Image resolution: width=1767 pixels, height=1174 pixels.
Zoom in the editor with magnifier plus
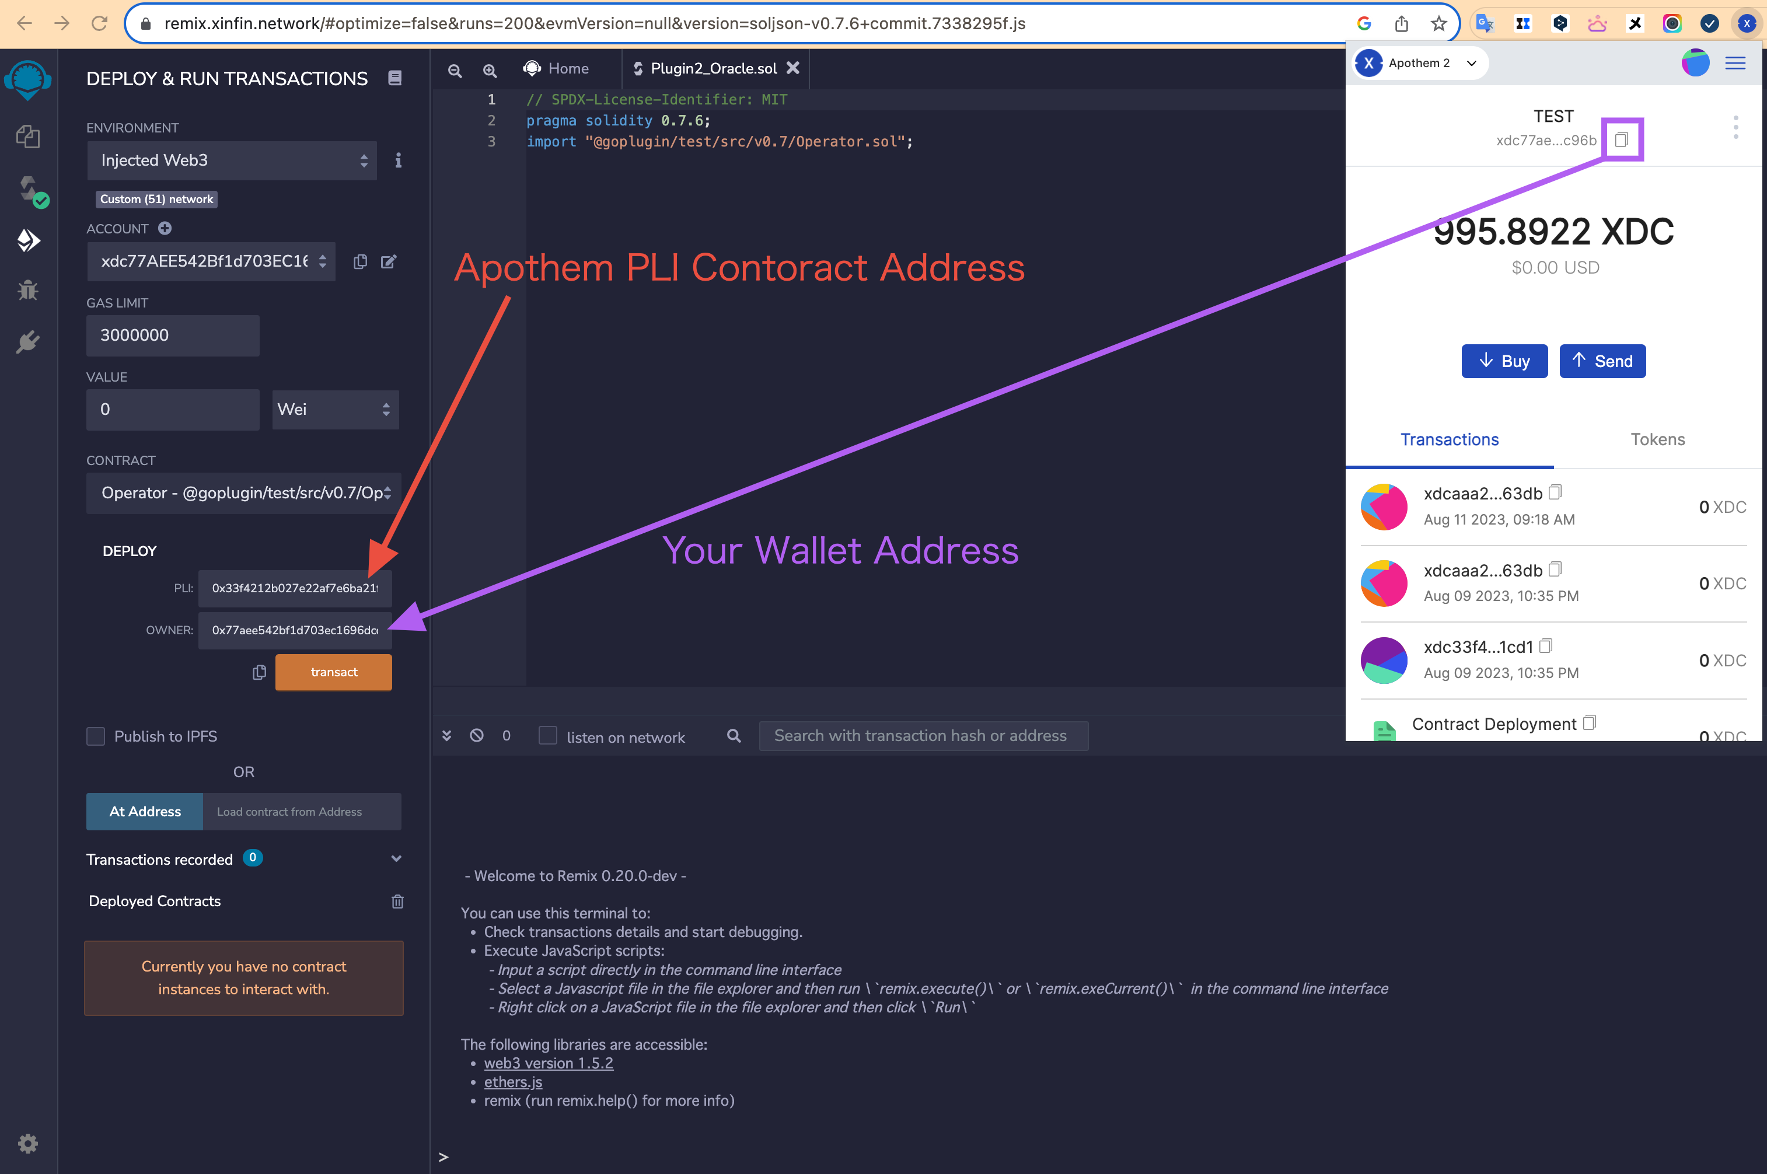490,71
